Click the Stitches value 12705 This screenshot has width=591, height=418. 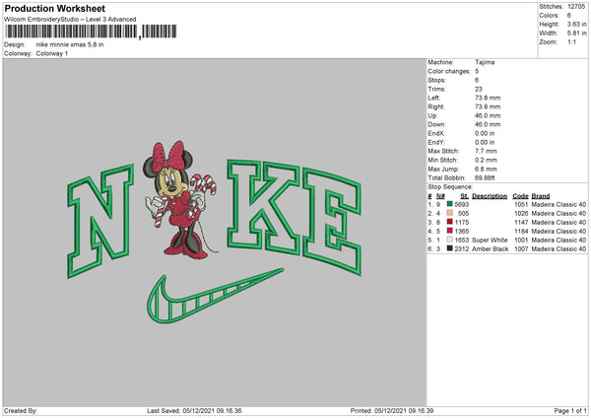(x=576, y=7)
